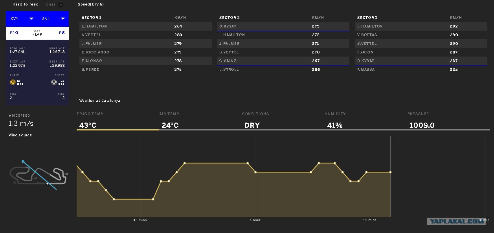Click C.Sainz row in Sector 2

coord(283,61)
